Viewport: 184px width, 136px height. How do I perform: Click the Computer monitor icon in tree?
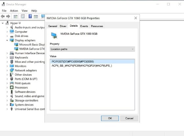[x=12, y=32]
